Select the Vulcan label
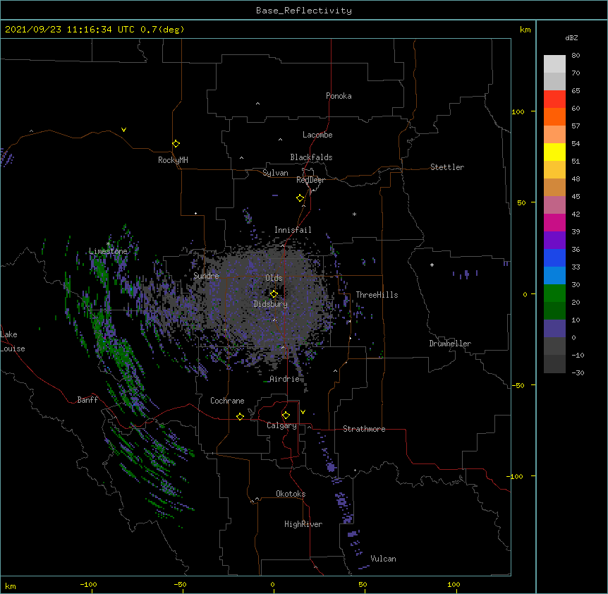This screenshot has width=608, height=594. click(x=383, y=559)
